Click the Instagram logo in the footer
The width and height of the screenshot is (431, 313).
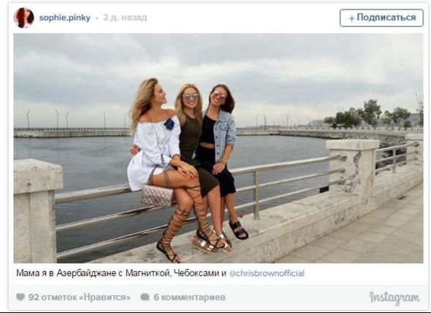[x=394, y=298]
